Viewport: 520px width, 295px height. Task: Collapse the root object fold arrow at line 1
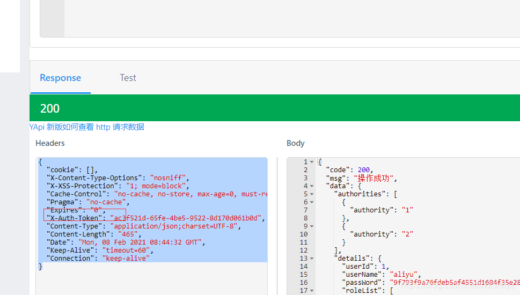(x=312, y=162)
